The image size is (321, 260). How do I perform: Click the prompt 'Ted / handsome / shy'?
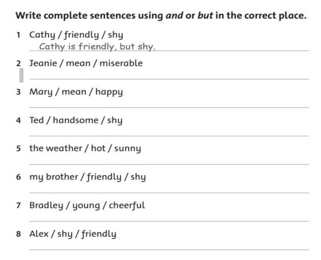tap(76, 120)
